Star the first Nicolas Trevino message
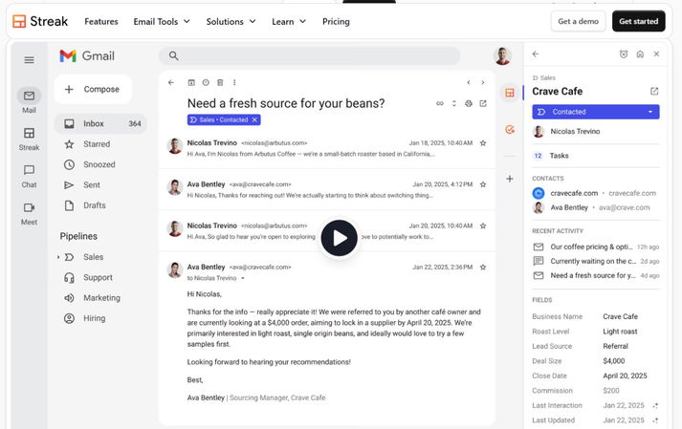Image resolution: width=682 pixels, height=429 pixels. [483, 143]
